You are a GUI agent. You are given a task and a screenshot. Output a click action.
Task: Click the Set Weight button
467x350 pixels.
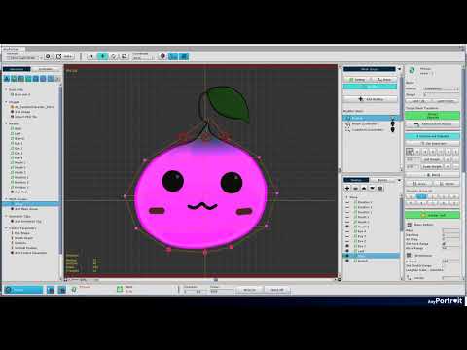(x=432, y=159)
